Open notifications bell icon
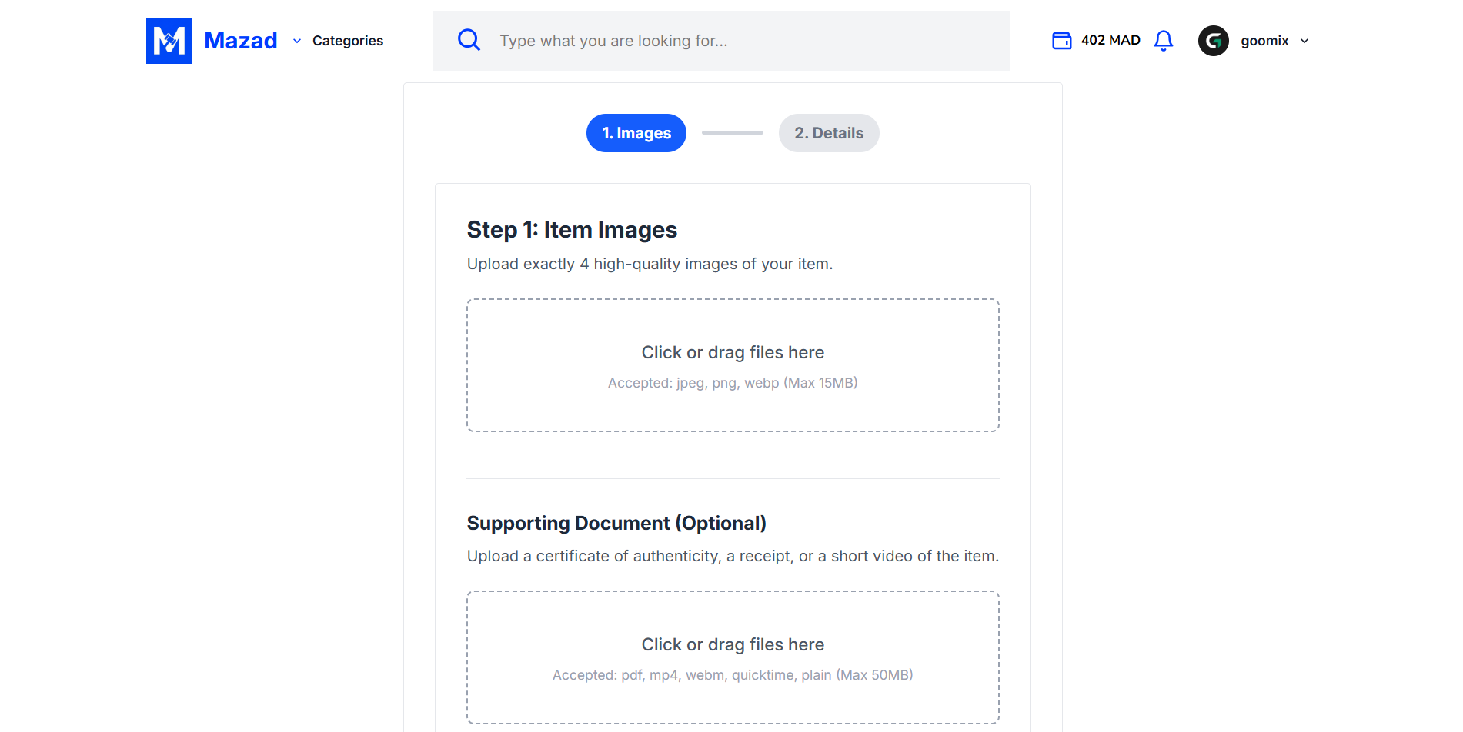 click(1164, 41)
